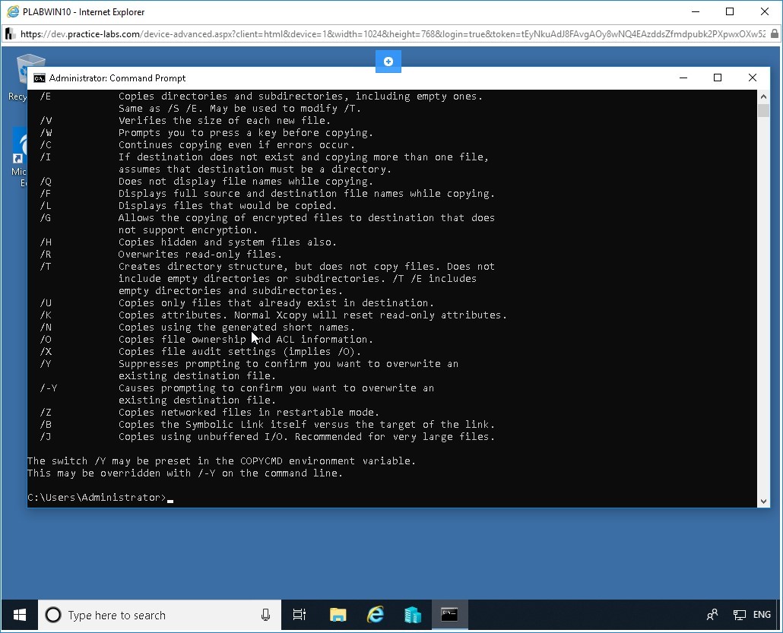Click 'Copies file audit settings (implies /O).'
The image size is (783, 633).
click(x=239, y=351)
